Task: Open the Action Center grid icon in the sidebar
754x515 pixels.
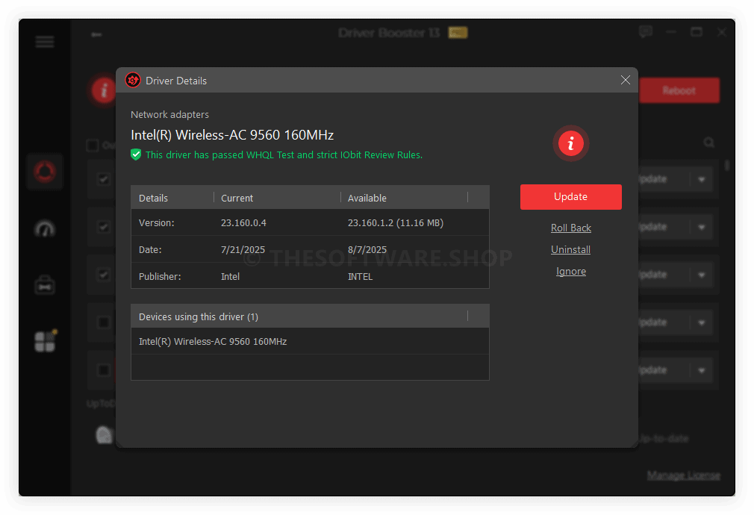Action: [x=45, y=341]
